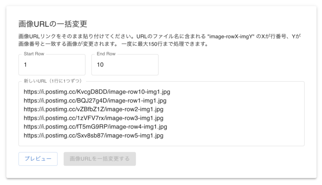Image resolution: width=322 pixels, height=185 pixels.
Task: Click the 画像URLを一括変更する button
Action: [x=99, y=159]
